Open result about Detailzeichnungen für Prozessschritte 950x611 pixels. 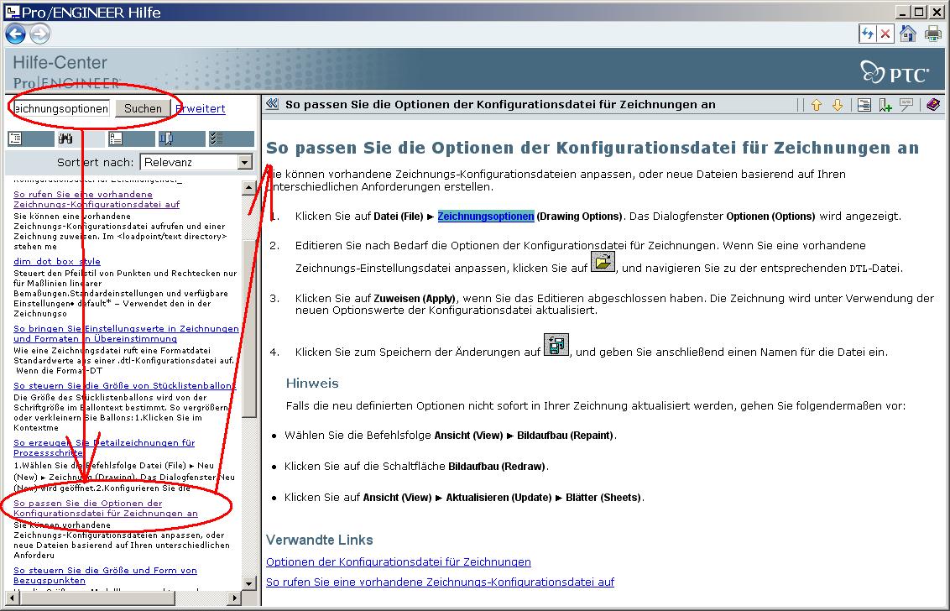[104, 447]
